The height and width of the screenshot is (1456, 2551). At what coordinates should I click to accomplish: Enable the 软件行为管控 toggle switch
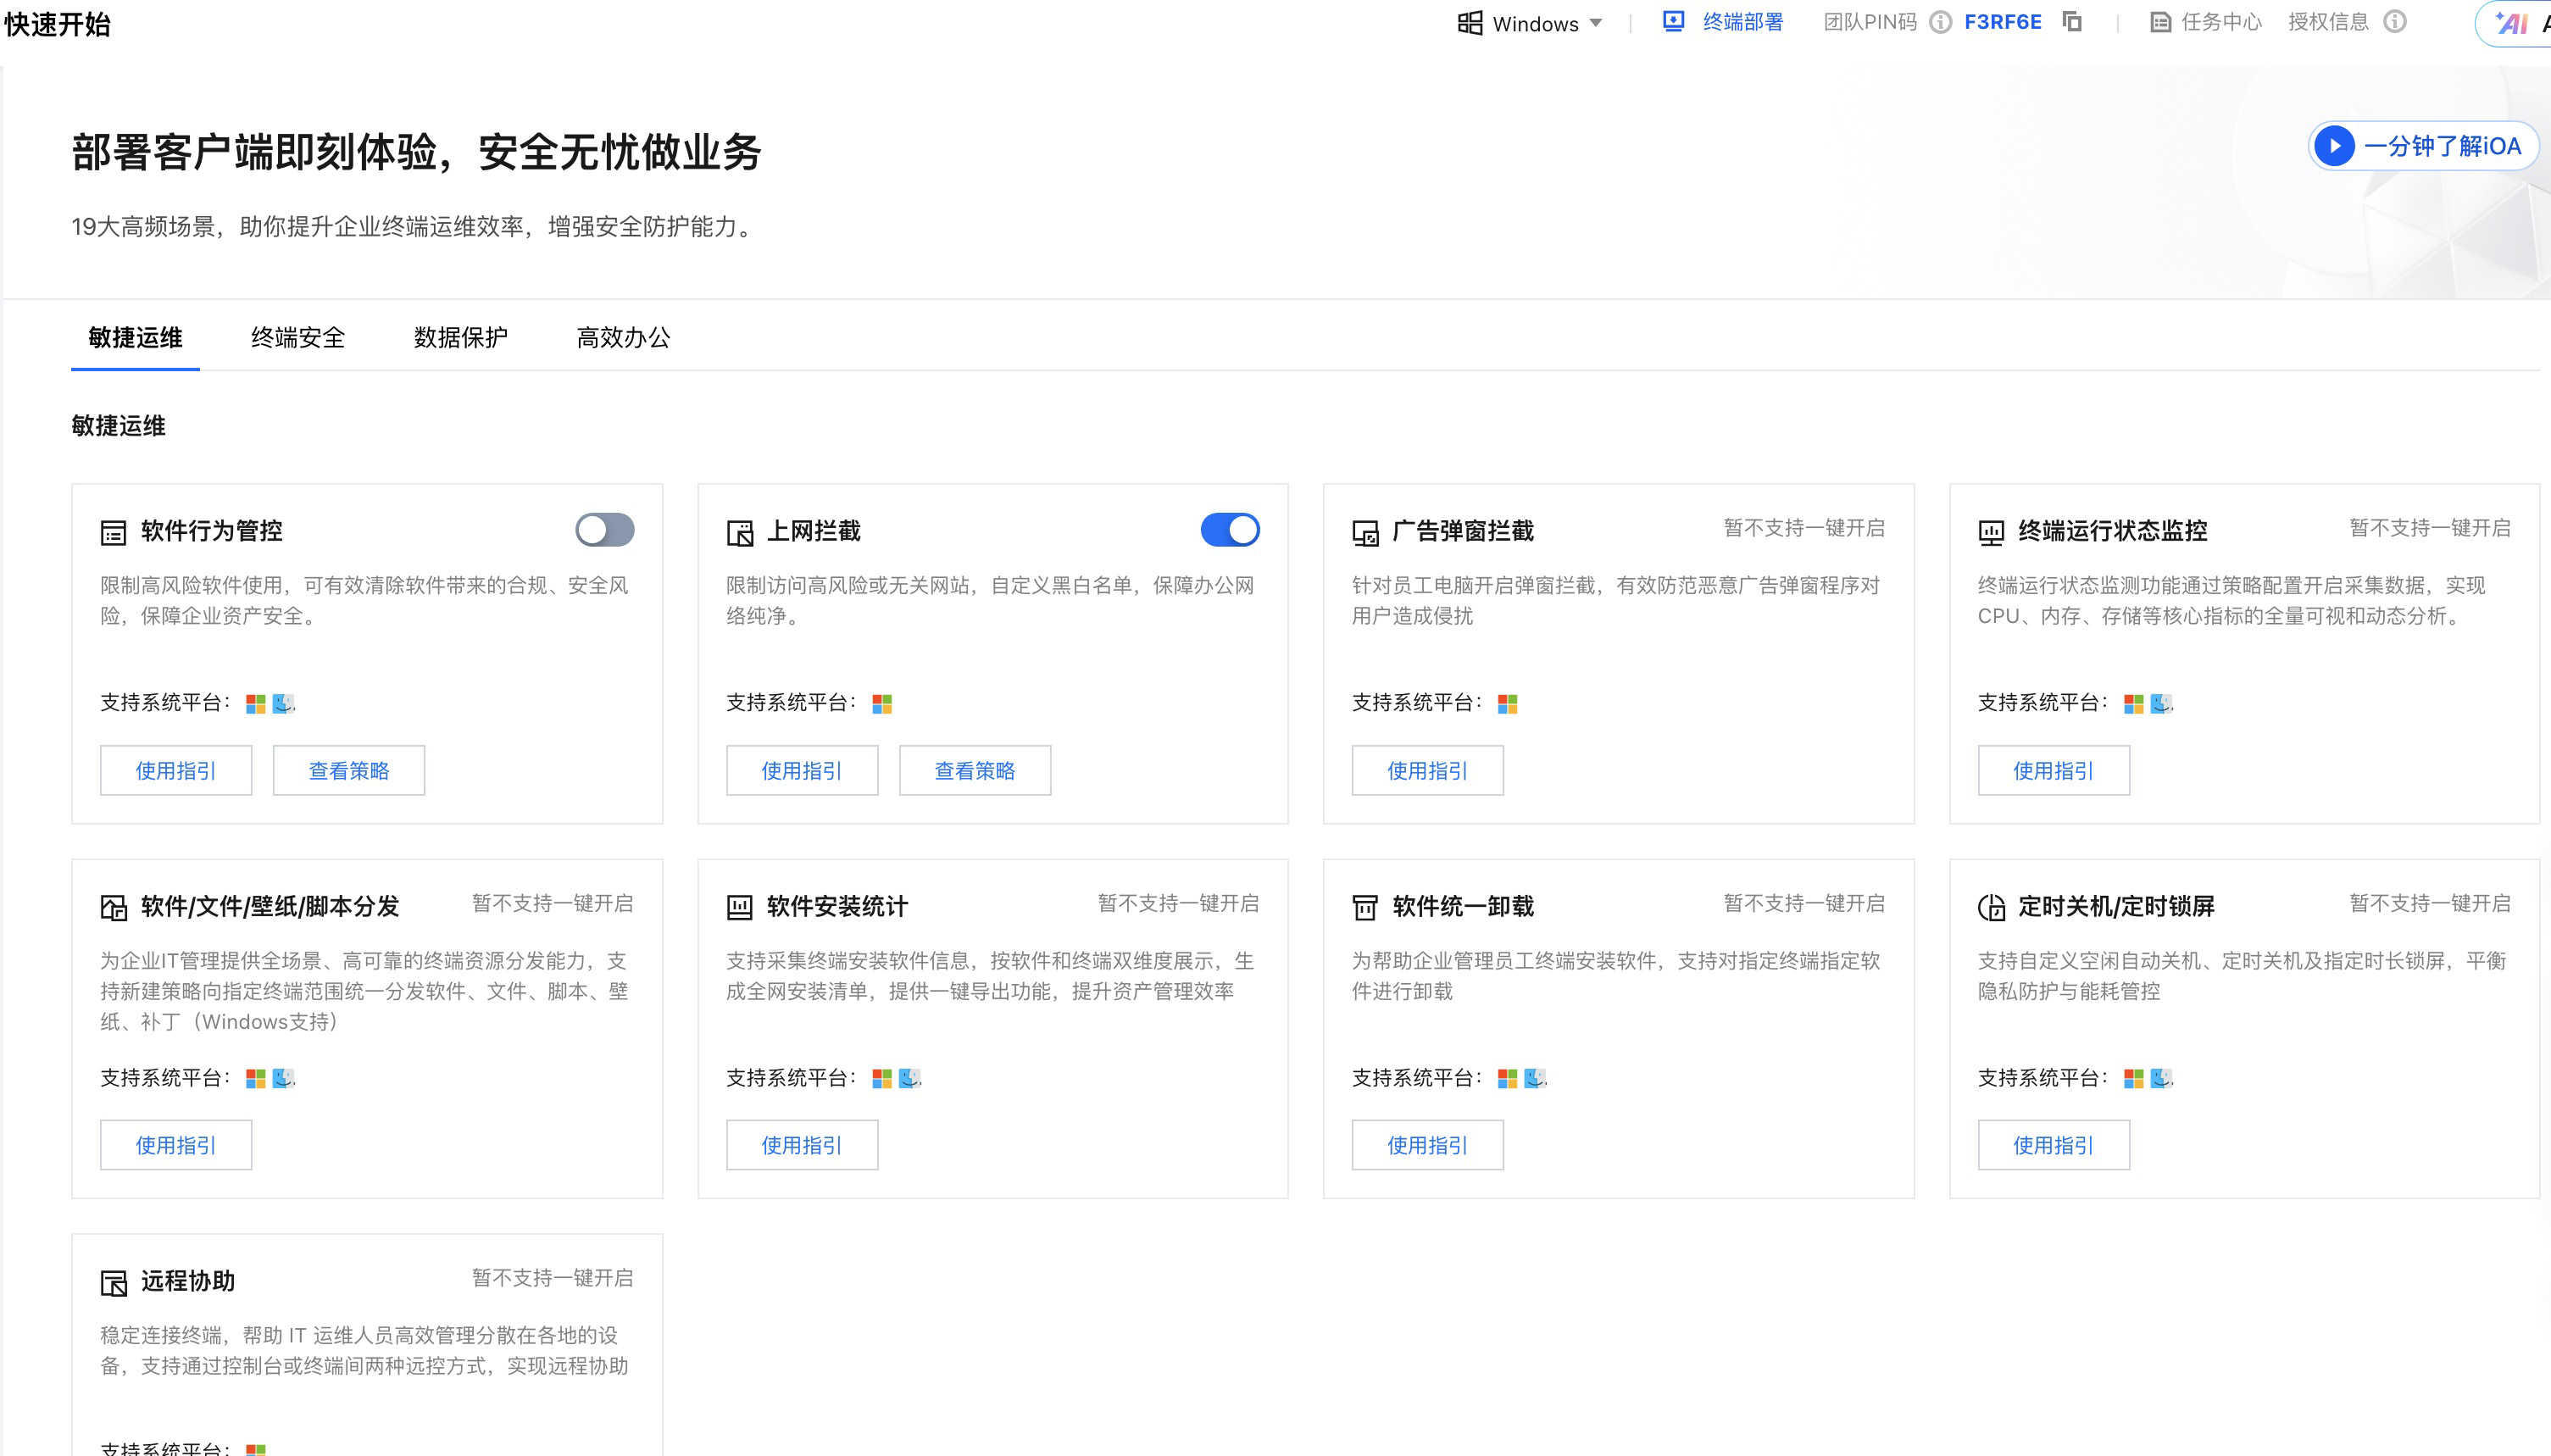coord(604,530)
